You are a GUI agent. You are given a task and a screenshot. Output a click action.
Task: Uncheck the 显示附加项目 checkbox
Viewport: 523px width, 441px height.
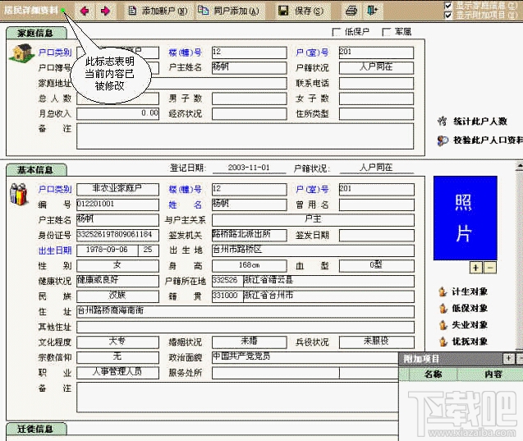click(448, 15)
